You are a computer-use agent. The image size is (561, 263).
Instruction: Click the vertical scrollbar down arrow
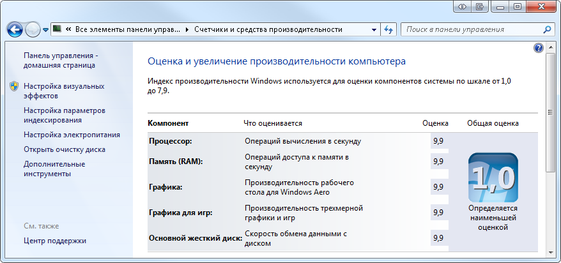click(x=550, y=252)
